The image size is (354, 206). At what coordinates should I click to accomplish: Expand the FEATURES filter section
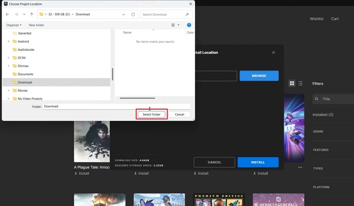point(321,150)
